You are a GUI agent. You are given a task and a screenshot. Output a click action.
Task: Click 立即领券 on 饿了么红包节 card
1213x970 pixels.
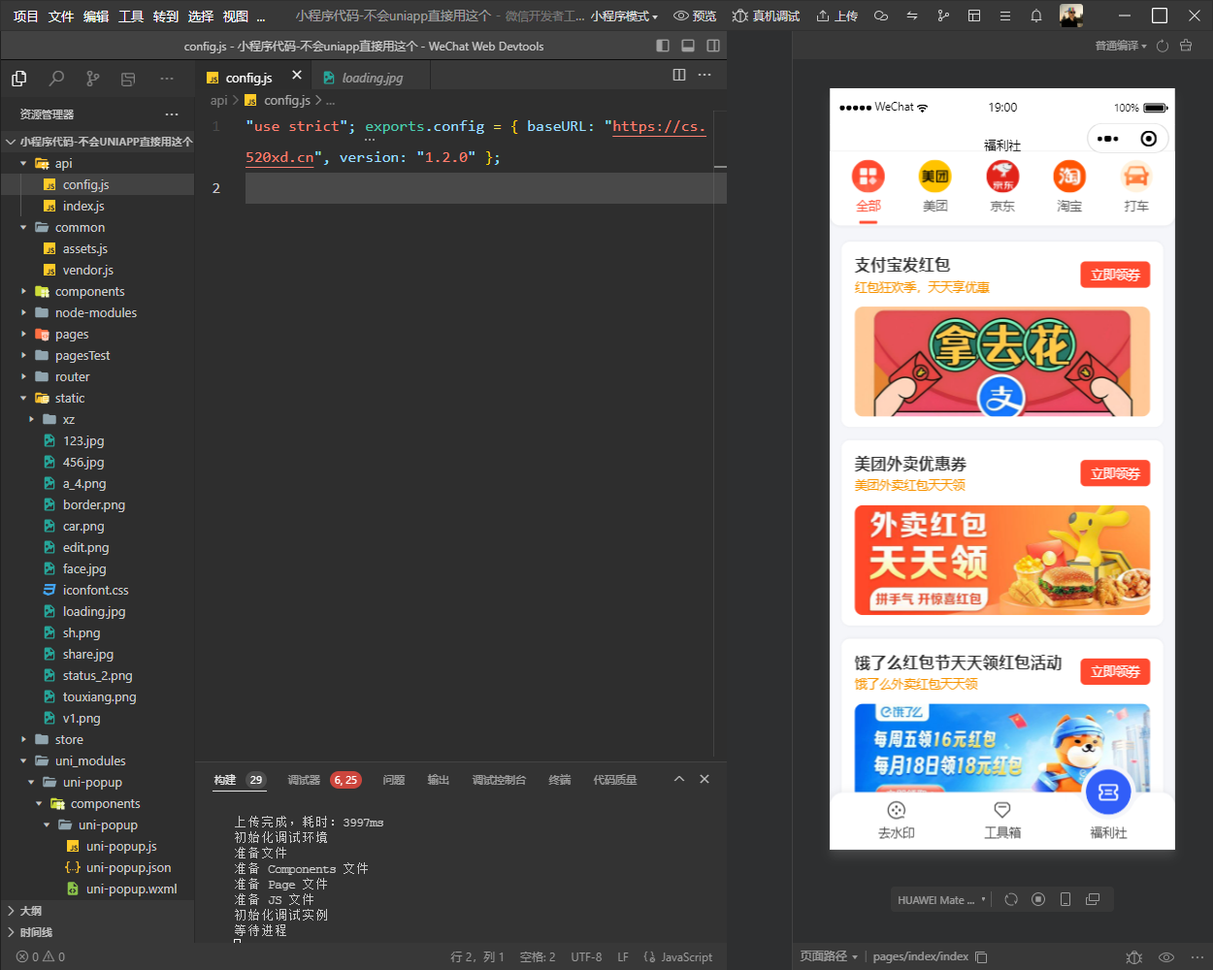point(1115,671)
